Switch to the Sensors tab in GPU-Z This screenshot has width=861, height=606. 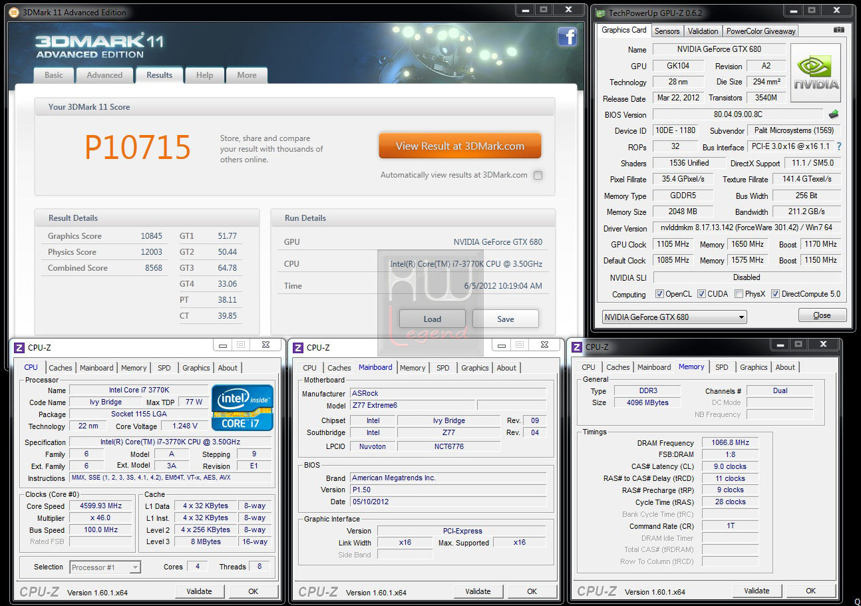(667, 31)
